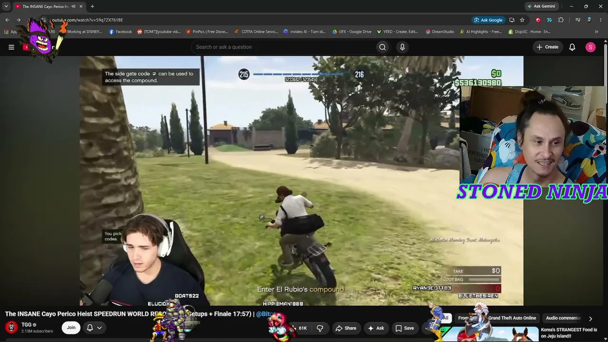Select the Grand Theft Auto Online chip

(512, 318)
